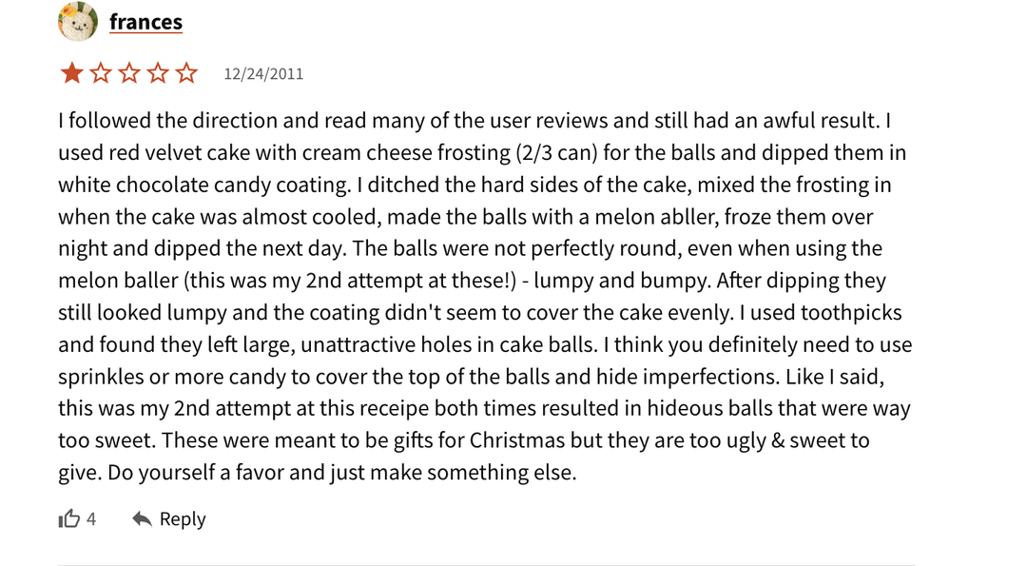This screenshot has height=566, width=1027.
Task: Click the word "sprinkles" in the review
Action: tap(100, 376)
